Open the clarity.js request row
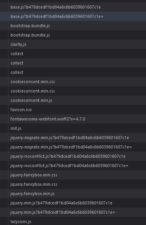Image resolution: width=146 pixels, height=225 pixels. [x=73, y=44]
